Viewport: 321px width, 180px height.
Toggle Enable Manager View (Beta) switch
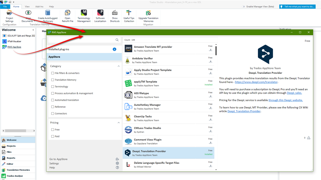(x=243, y=7)
